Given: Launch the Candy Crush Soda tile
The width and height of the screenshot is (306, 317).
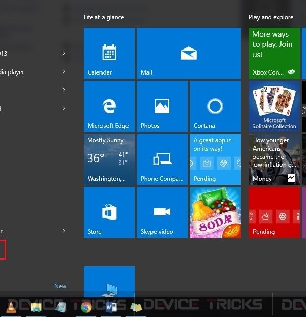Looking at the screenshot, I should tap(215, 212).
